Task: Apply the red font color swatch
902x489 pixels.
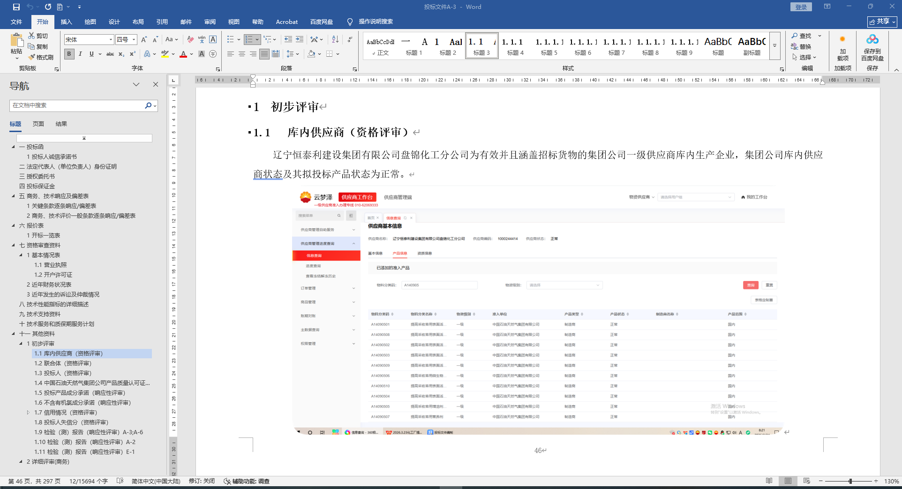Action: [x=183, y=54]
